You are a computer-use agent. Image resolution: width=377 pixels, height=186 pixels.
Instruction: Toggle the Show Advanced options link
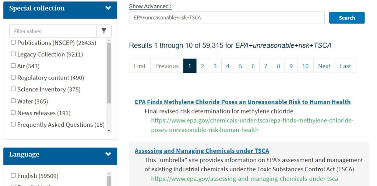coord(150,7)
